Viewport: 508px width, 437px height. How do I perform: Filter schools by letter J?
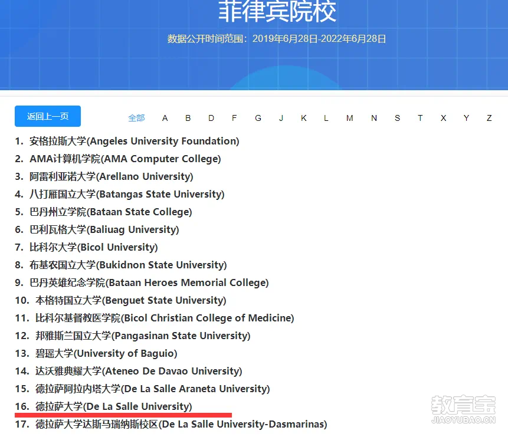(x=281, y=118)
